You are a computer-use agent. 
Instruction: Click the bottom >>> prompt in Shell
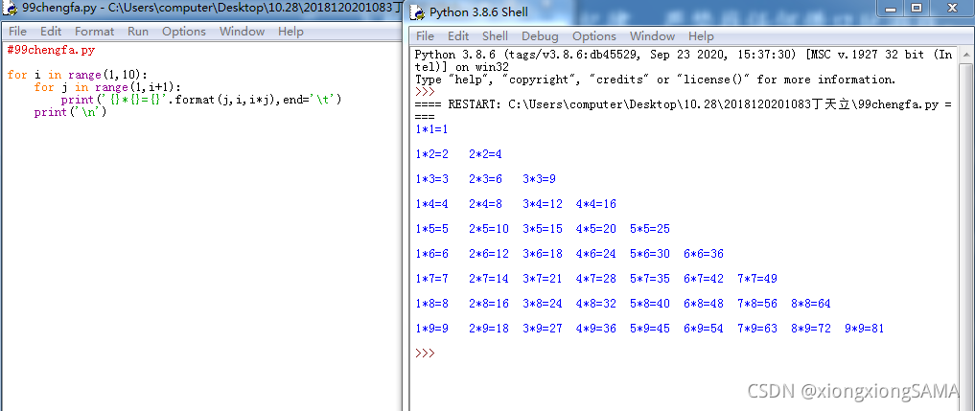coord(425,354)
